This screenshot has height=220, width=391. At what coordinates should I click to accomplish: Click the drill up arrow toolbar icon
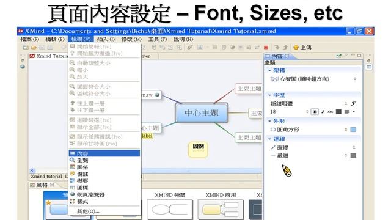[x=285, y=47]
